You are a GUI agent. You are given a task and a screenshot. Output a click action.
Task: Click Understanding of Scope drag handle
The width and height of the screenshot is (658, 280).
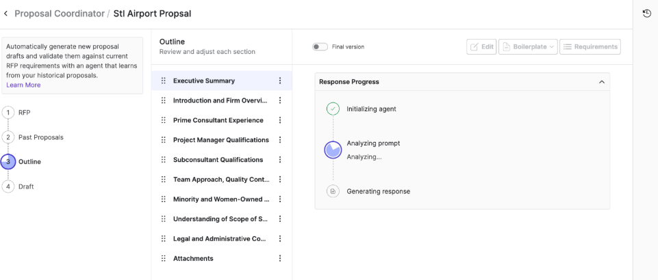164,219
